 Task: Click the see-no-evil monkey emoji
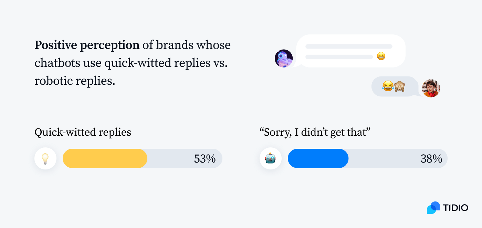click(x=399, y=86)
